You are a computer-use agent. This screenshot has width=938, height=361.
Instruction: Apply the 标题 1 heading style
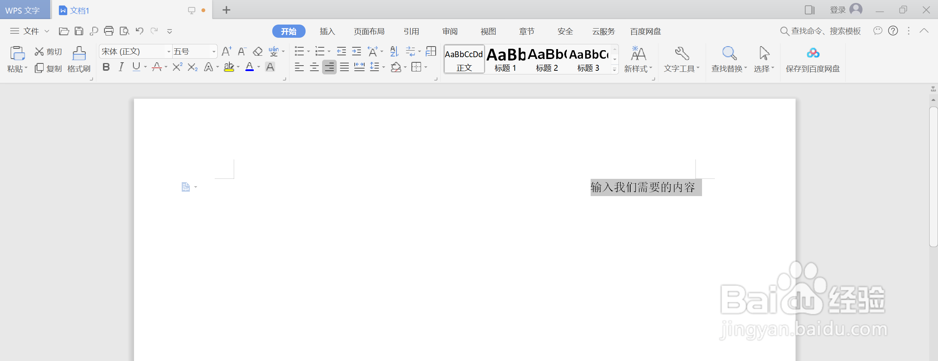[506, 59]
